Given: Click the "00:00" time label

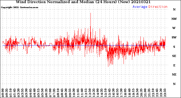Looking at the screenshot, I should coord(3,93).
